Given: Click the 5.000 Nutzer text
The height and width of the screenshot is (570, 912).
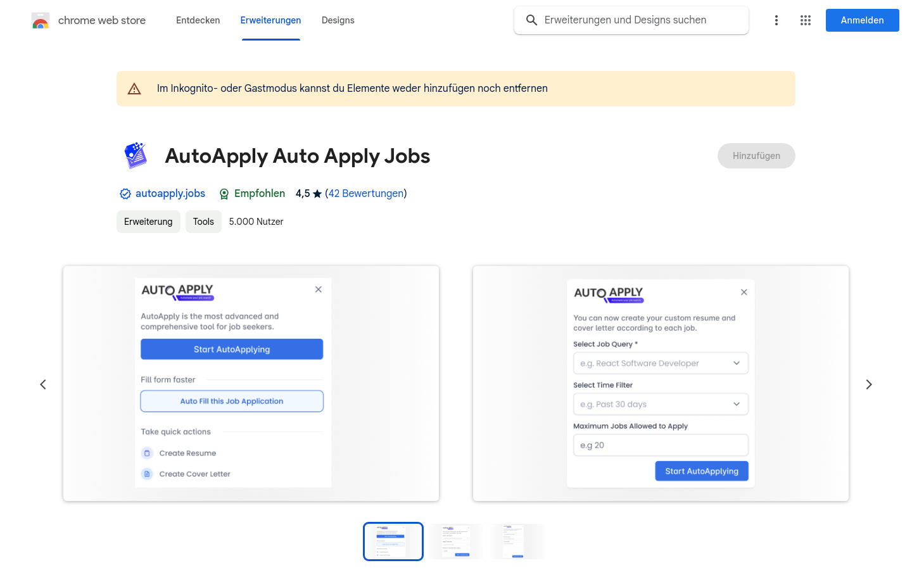Looking at the screenshot, I should 256,222.
